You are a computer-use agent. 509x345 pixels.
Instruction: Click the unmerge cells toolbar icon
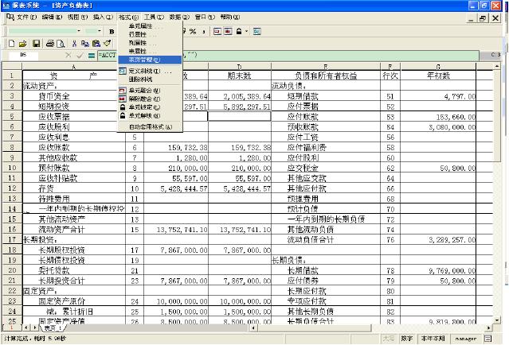point(228,32)
